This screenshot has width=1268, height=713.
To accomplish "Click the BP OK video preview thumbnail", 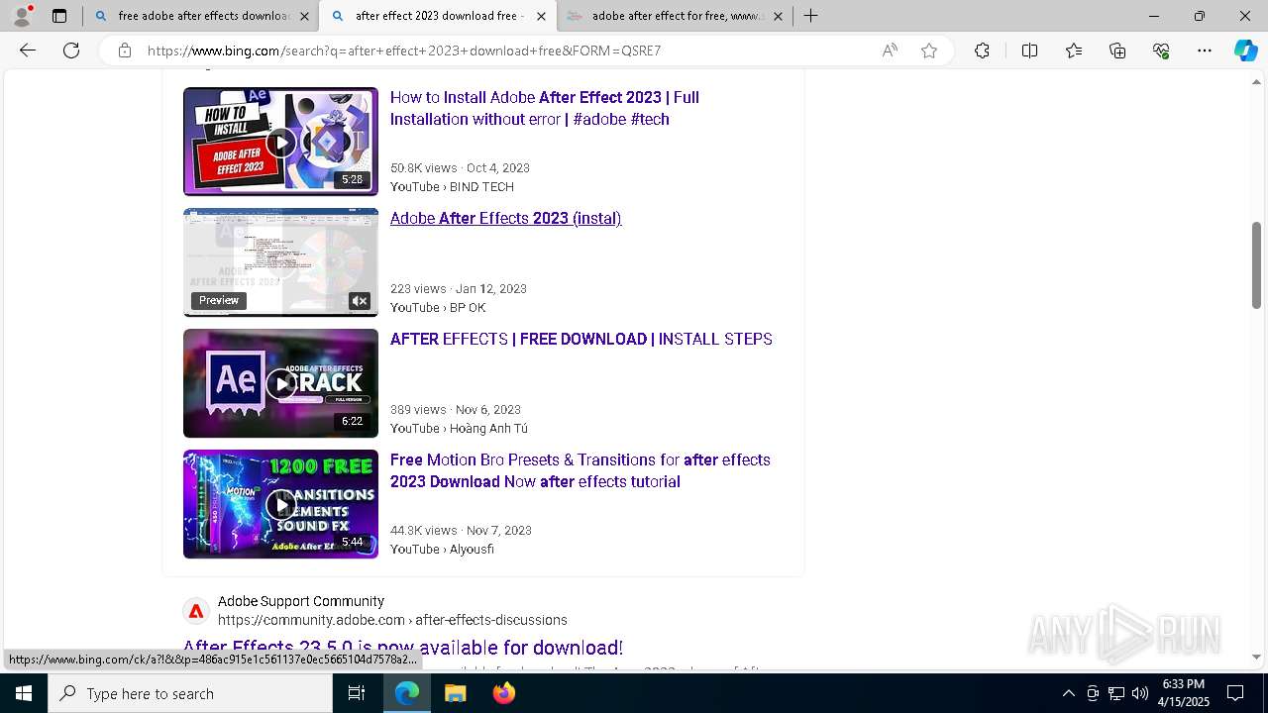I will [x=280, y=262].
